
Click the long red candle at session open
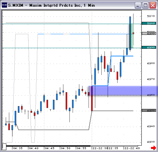pyautogui.click(x=92, y=98)
